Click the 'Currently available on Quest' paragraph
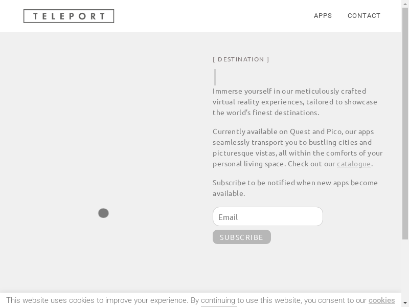Screen dimensions: 409x307 [x=298, y=147]
